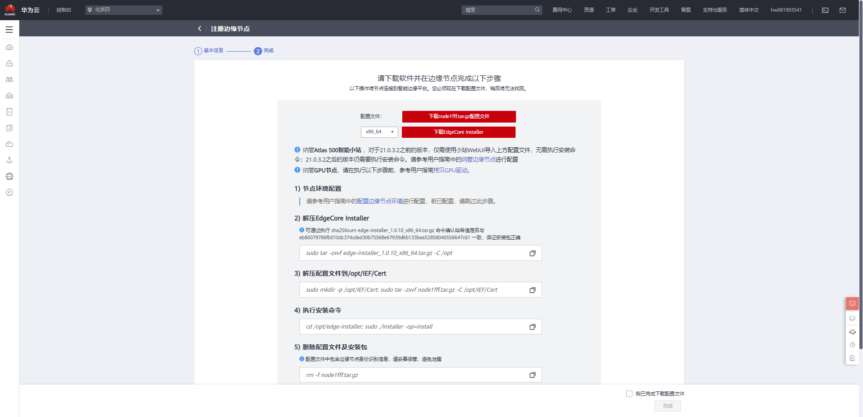Open the hw081993541 account menu

(x=786, y=10)
